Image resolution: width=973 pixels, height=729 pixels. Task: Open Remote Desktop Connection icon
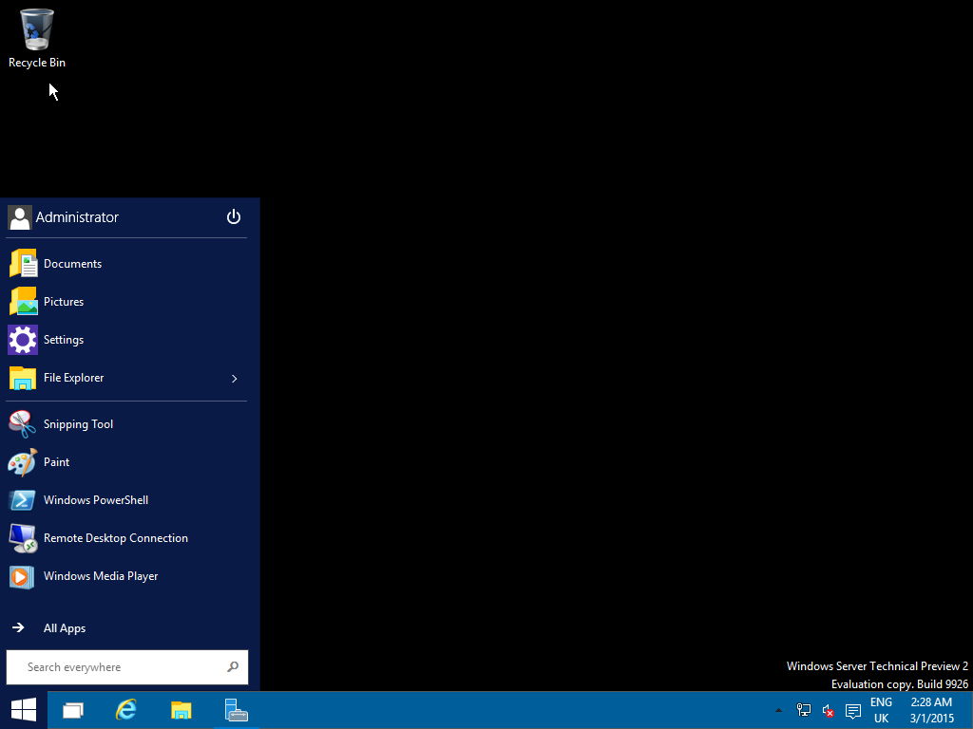tap(23, 538)
